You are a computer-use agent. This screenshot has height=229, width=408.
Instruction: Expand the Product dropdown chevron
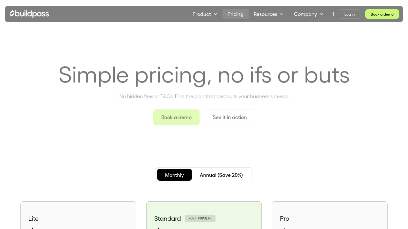[216, 14]
